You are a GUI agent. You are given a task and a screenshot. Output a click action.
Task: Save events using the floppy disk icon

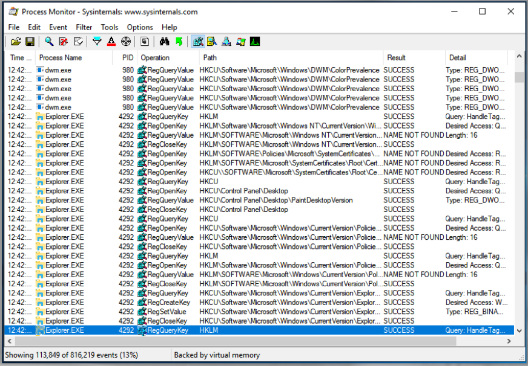(x=30, y=42)
